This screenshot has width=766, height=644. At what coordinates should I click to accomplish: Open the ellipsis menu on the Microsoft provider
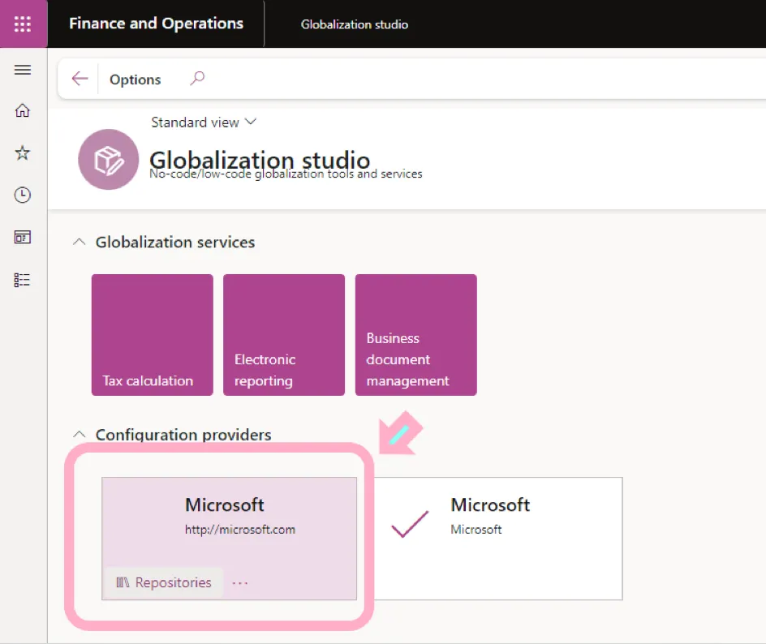[239, 582]
